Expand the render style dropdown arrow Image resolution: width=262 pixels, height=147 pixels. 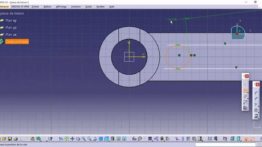pyautogui.click(x=115, y=141)
